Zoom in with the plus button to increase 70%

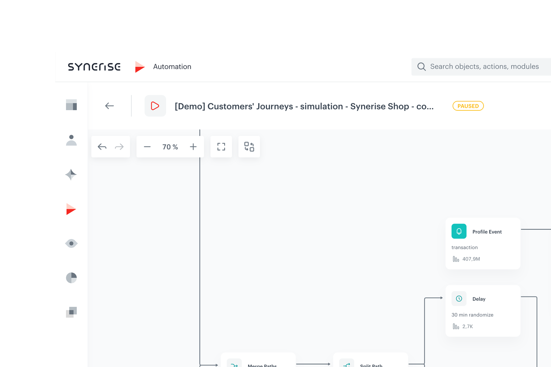(193, 146)
